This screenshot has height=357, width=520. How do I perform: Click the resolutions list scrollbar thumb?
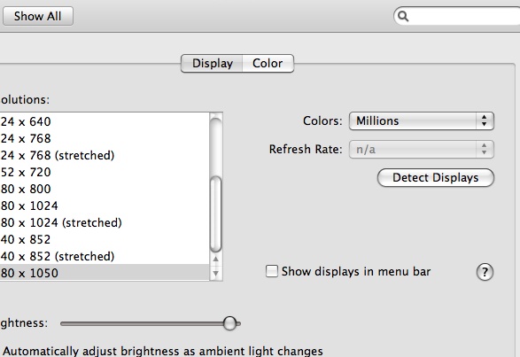tap(216, 214)
